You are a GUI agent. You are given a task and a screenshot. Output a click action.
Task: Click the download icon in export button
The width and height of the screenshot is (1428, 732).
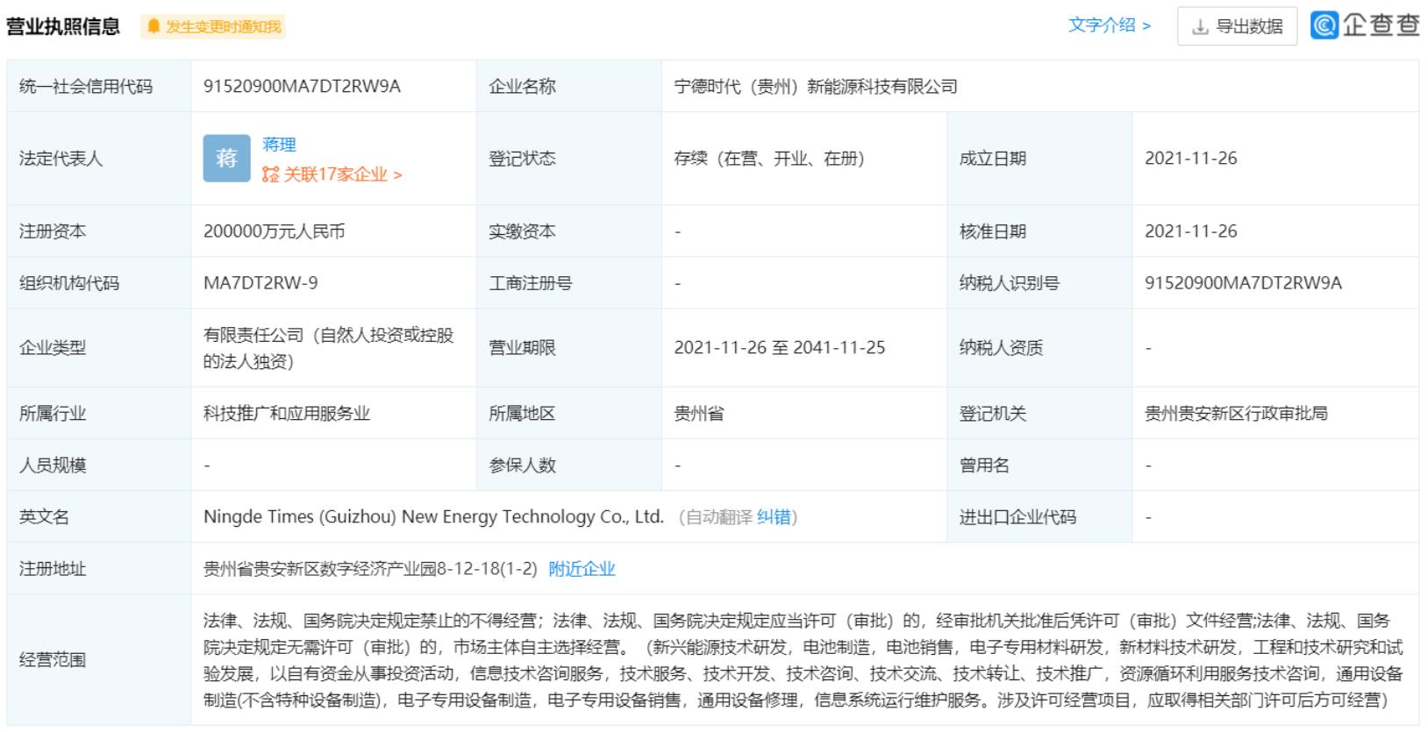(x=1200, y=27)
